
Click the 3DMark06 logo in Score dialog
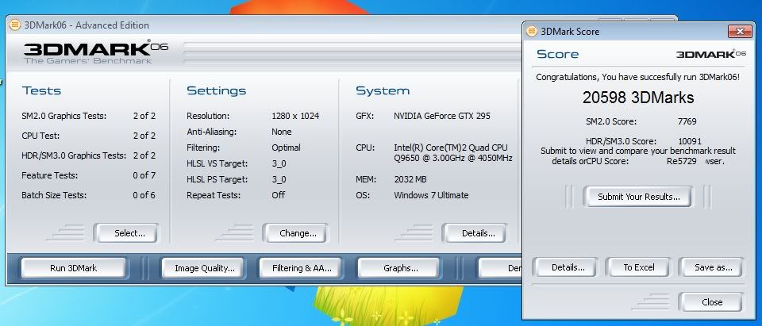pos(711,54)
